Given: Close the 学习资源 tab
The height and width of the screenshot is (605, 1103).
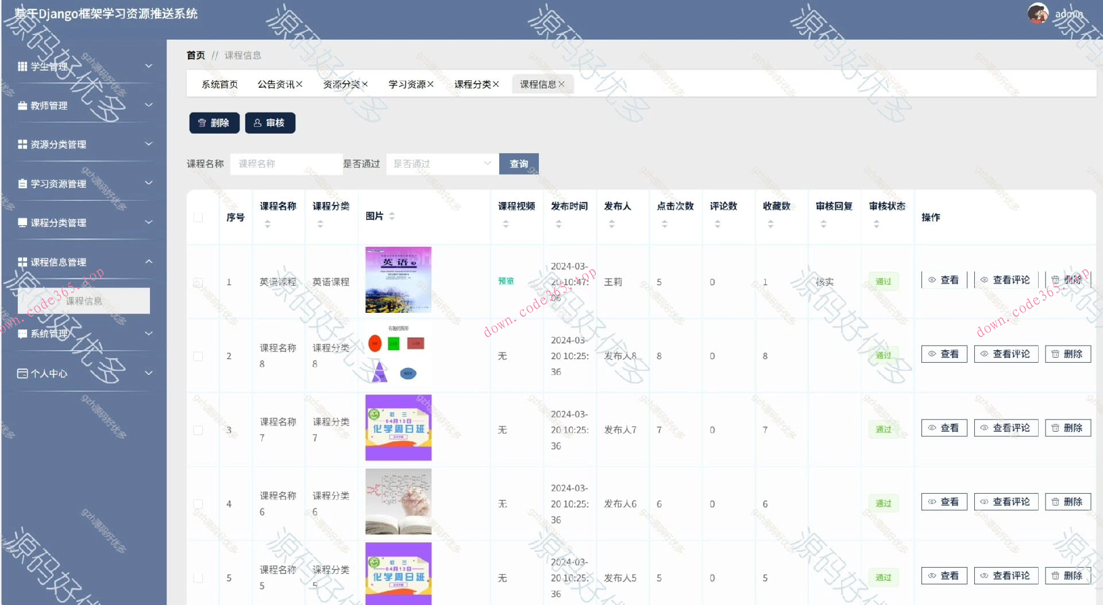Looking at the screenshot, I should (431, 83).
